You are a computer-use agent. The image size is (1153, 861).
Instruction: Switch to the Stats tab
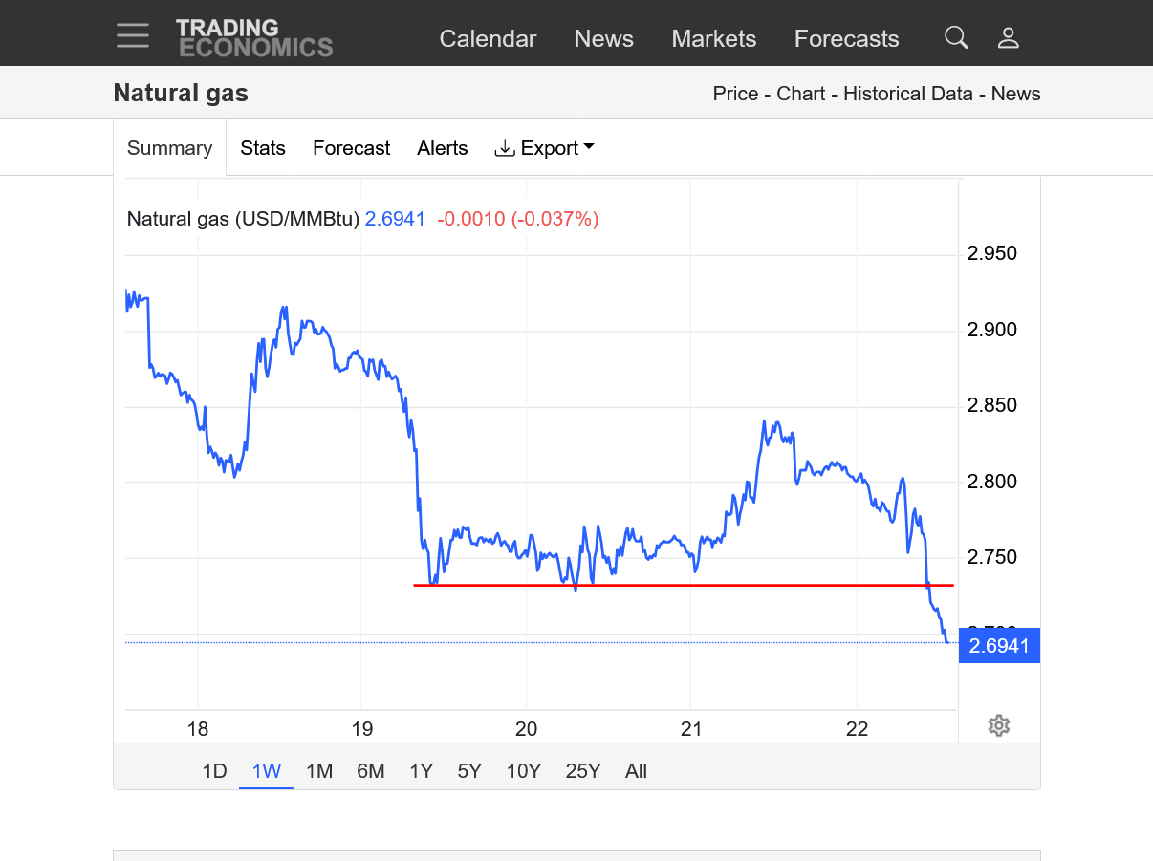[263, 148]
